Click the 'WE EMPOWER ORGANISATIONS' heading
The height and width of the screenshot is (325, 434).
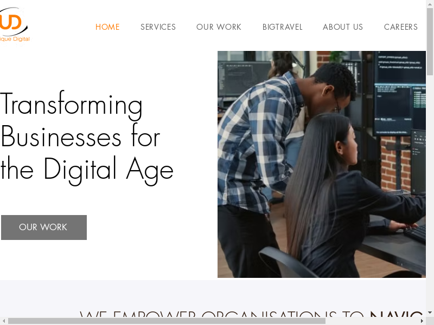point(251,314)
